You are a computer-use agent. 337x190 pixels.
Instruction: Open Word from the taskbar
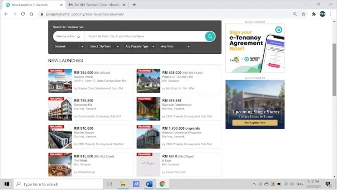click(x=149, y=184)
